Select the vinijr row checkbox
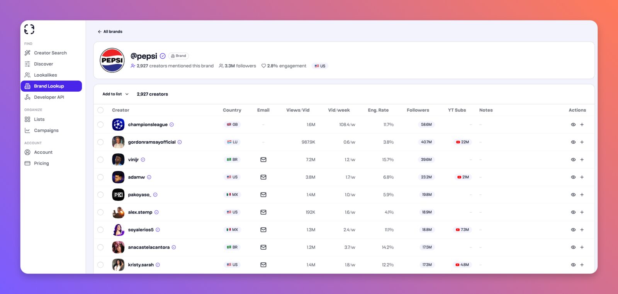Screen dimensions: 618x294 [100, 160]
